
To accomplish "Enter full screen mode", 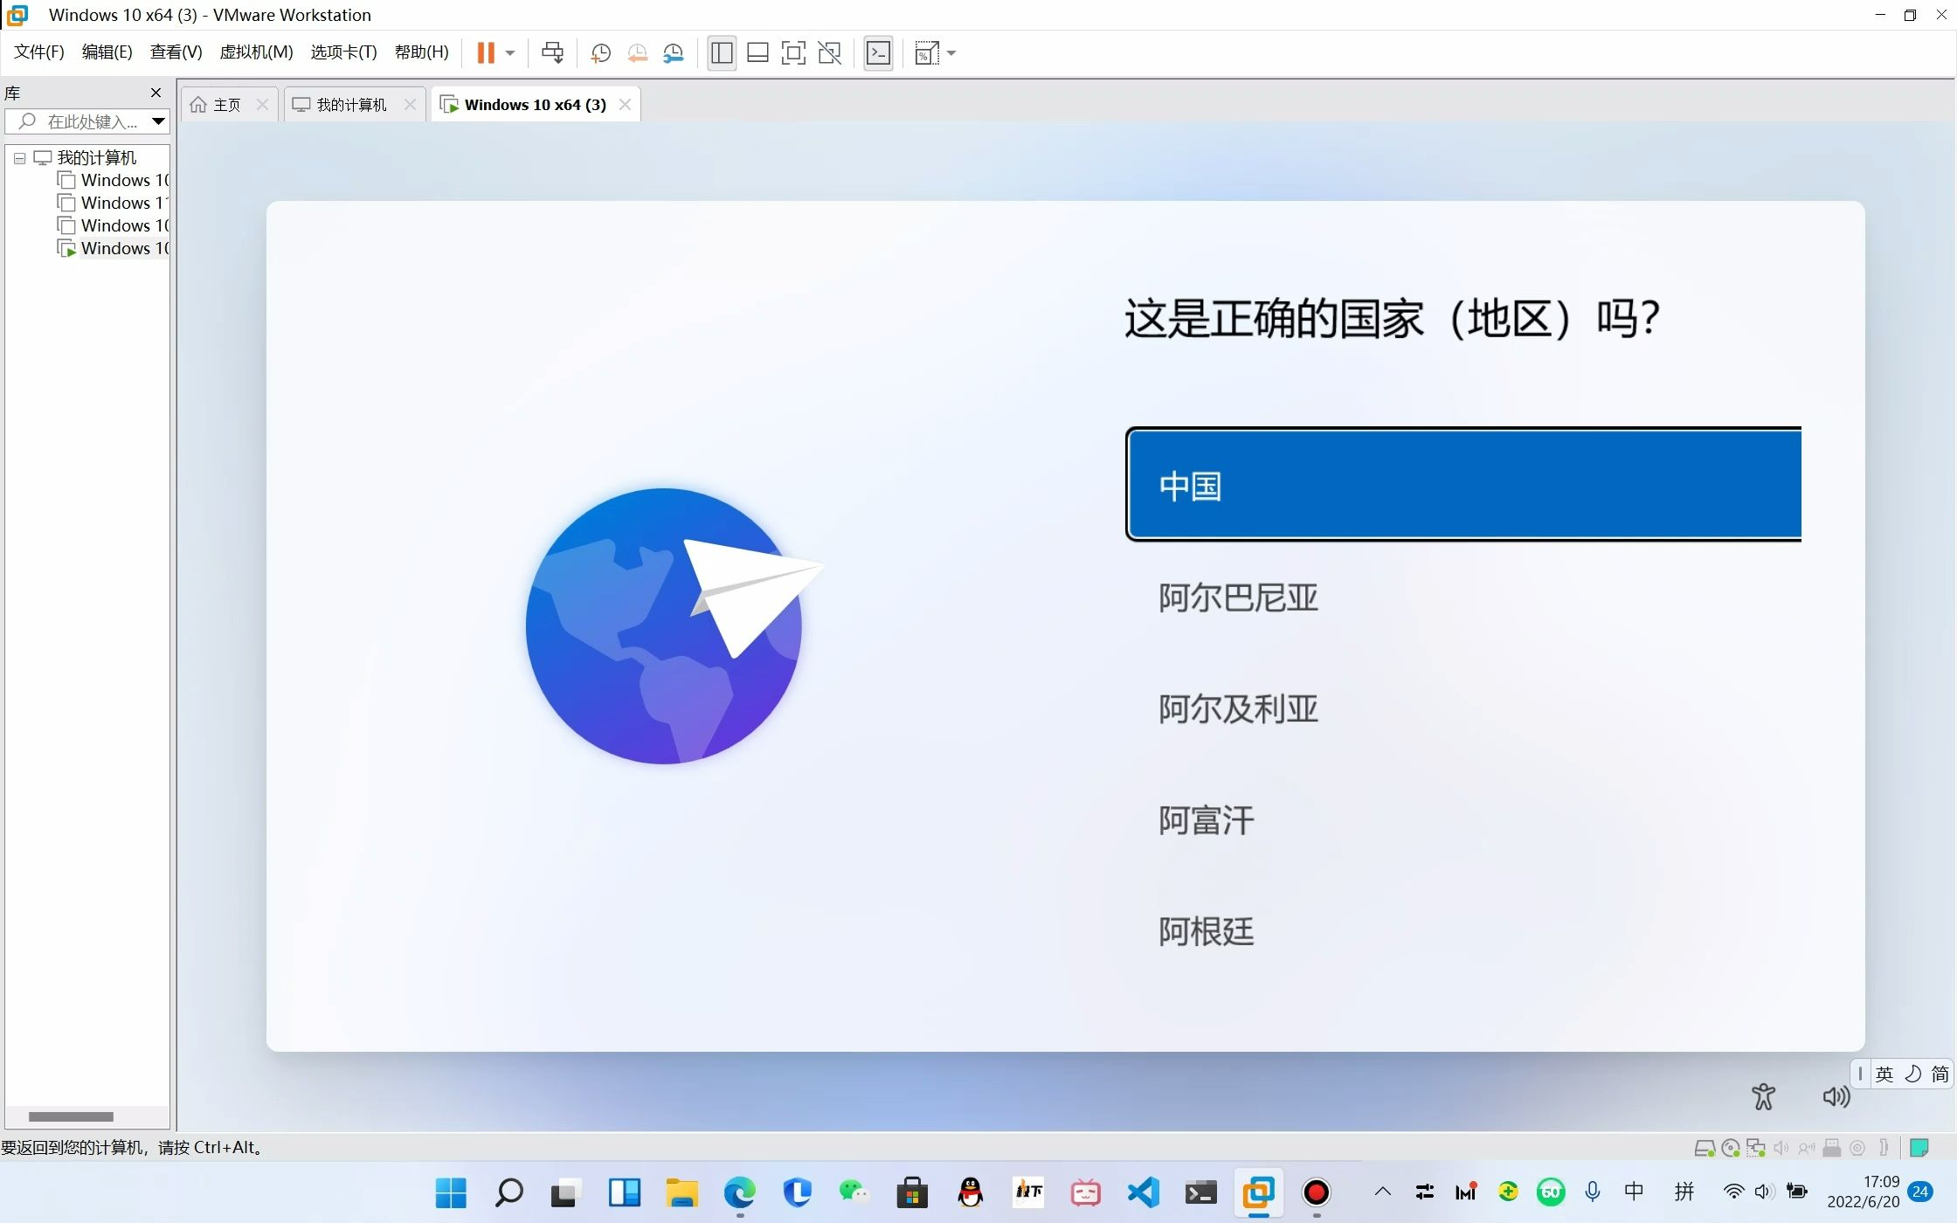I will pos(793,53).
